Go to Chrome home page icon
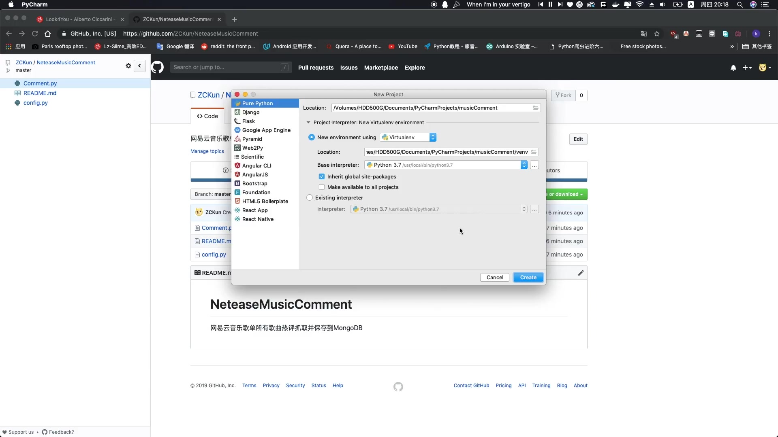778x437 pixels. (48, 34)
